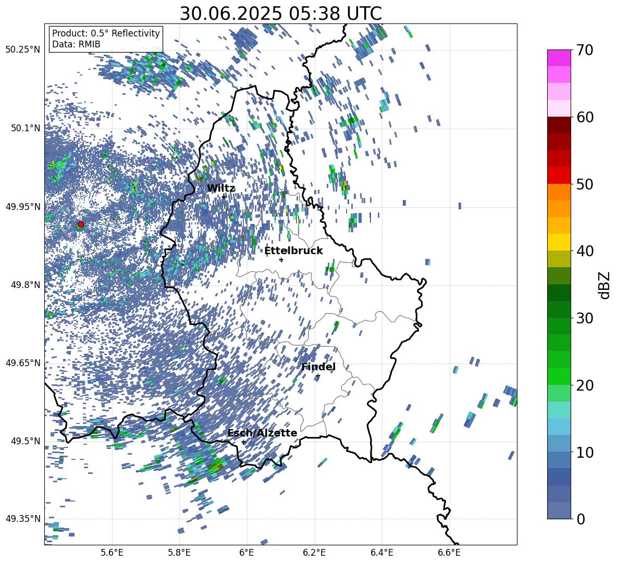Screen dimensions: 617x563
Task: Click the 49.8°N latitude label
Action: (x=25, y=285)
